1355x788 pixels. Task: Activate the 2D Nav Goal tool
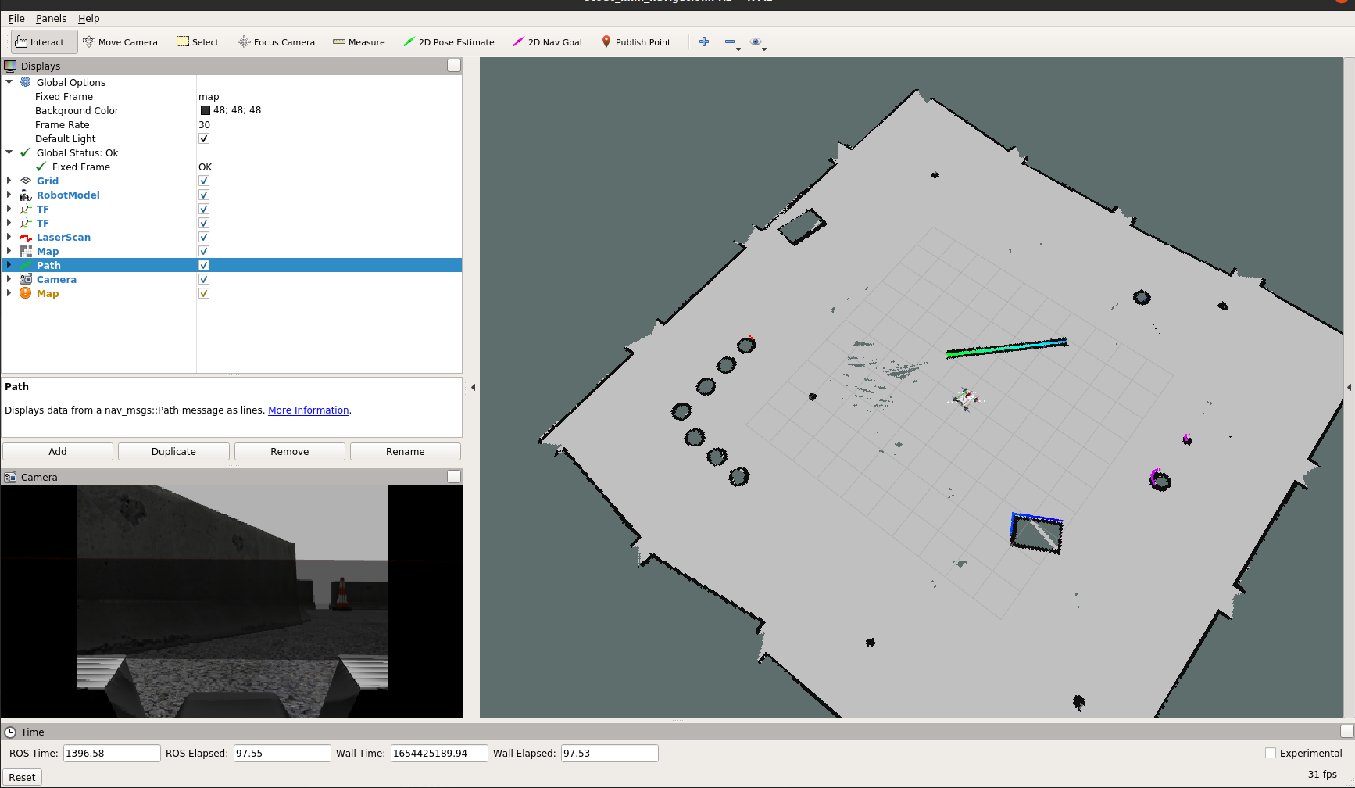(x=547, y=42)
